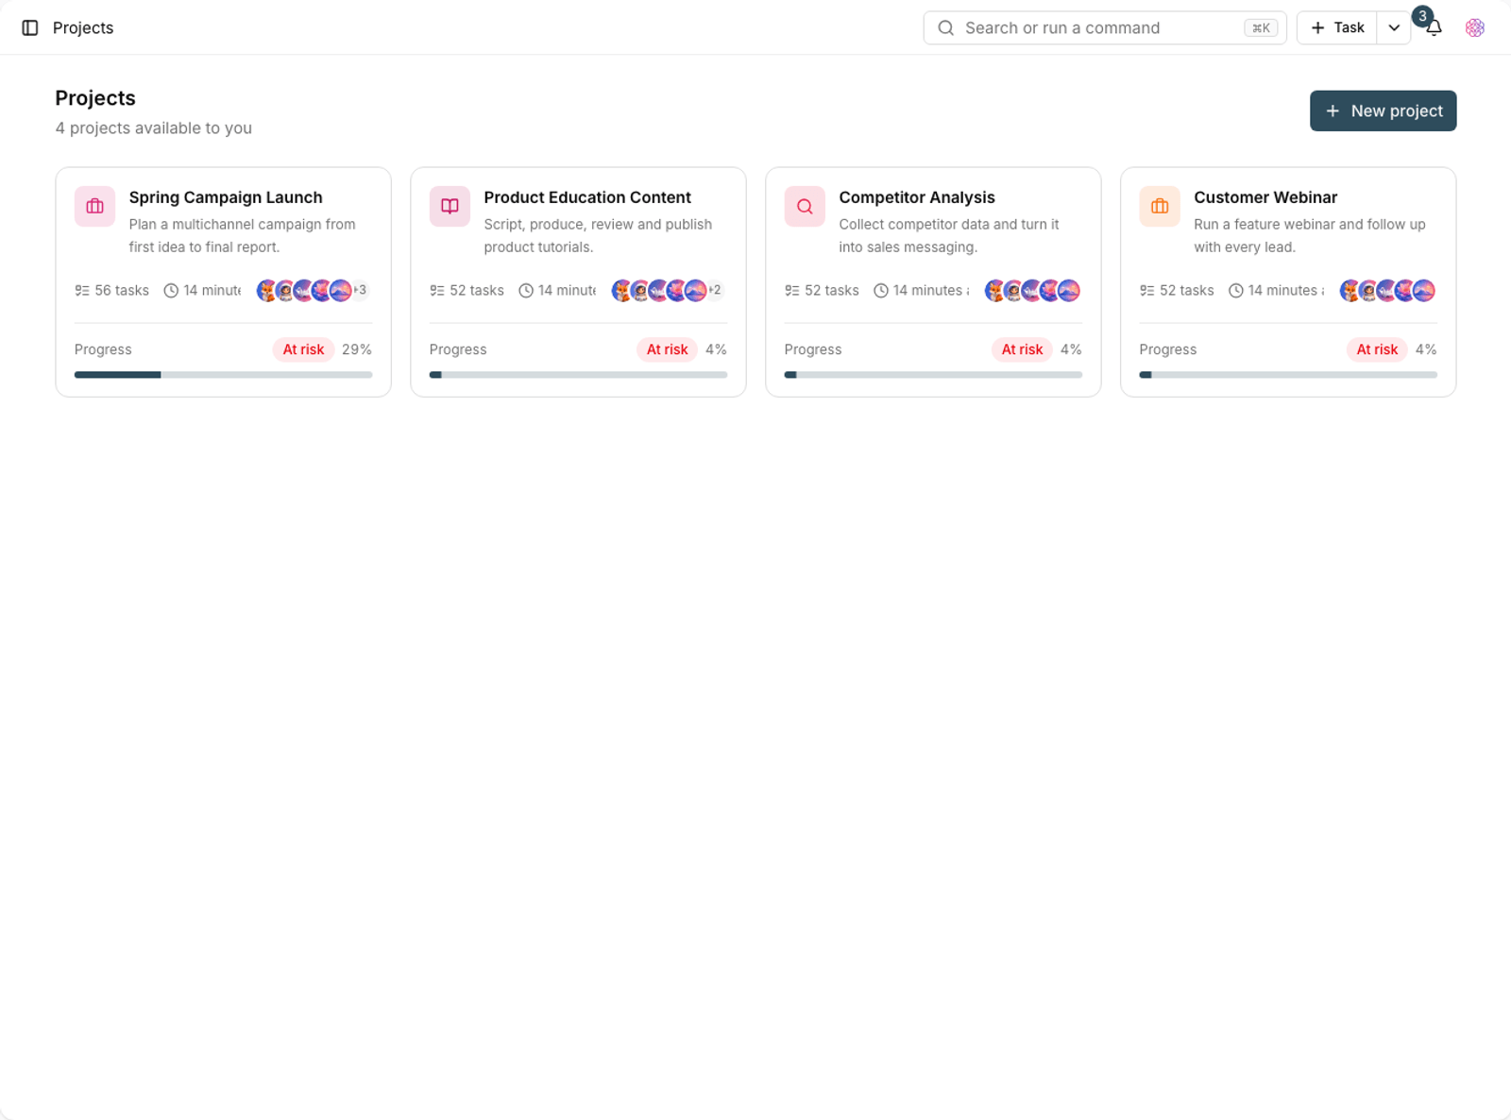The width and height of the screenshot is (1511, 1120).
Task: Click At risk badge on Customer Webinar
Action: [x=1377, y=349]
